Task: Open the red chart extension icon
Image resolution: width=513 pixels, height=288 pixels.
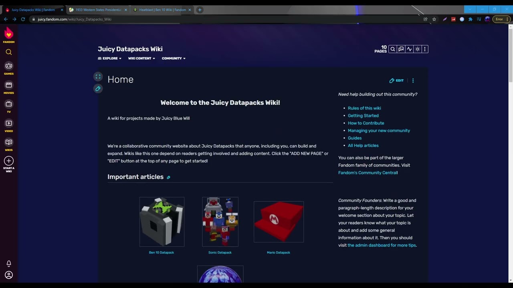Action: coord(453,19)
